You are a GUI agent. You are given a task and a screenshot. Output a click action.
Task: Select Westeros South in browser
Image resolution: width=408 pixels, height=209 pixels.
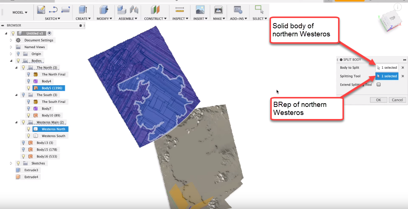coord(53,136)
